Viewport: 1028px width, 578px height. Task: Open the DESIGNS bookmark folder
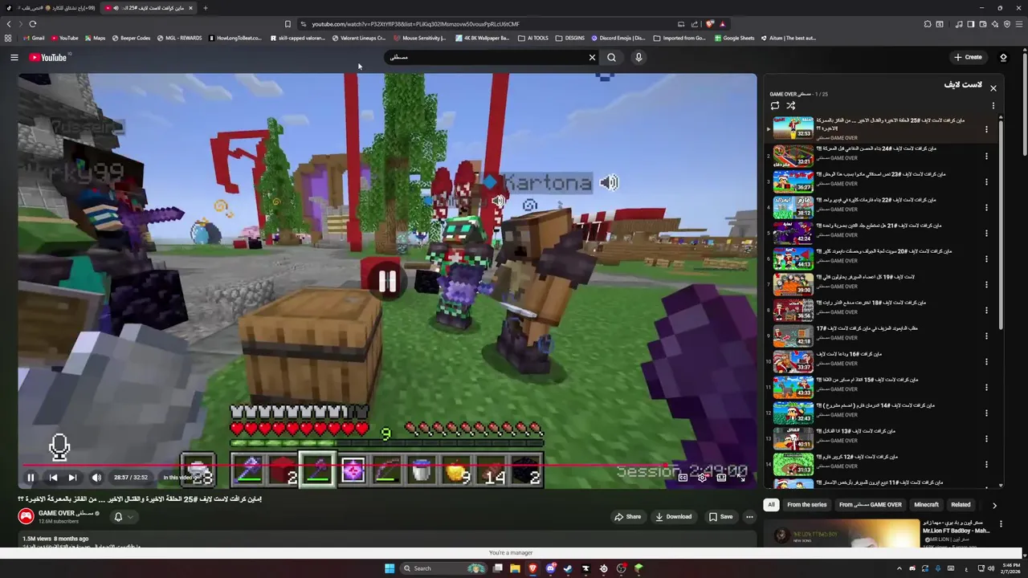569,38
